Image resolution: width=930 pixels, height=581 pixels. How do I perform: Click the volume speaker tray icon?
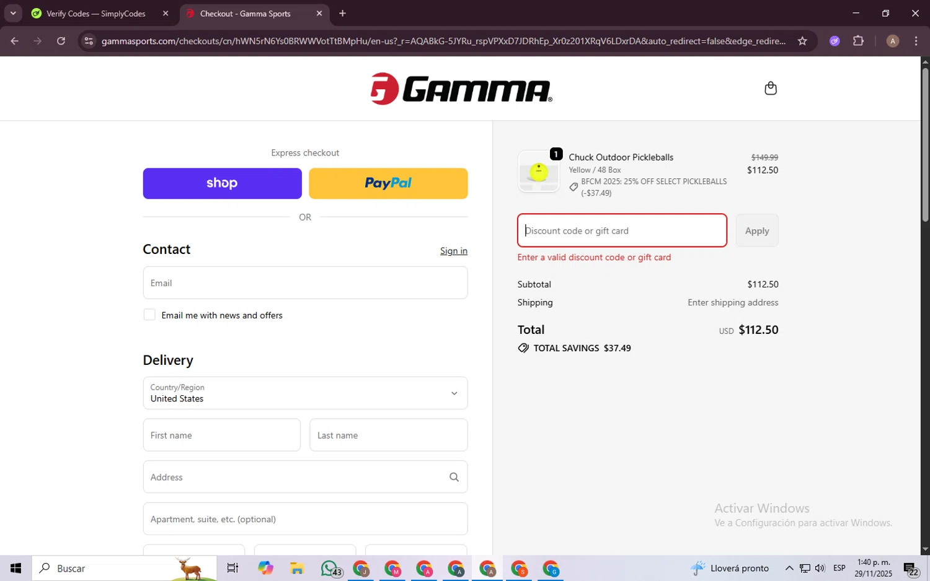[820, 568]
